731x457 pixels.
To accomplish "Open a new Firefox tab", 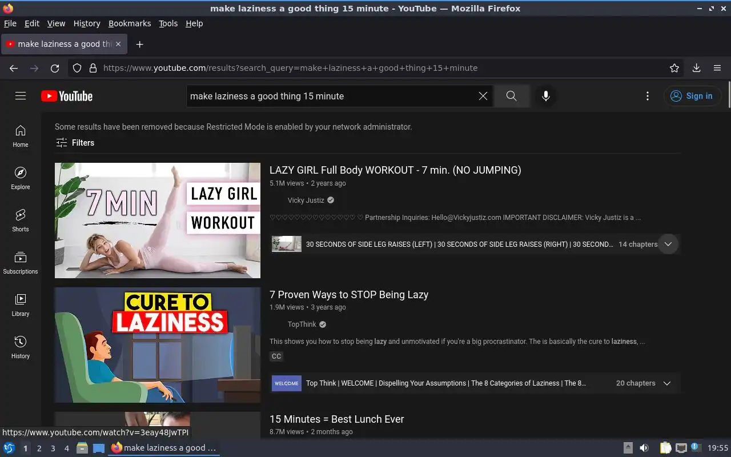I will pos(139,44).
